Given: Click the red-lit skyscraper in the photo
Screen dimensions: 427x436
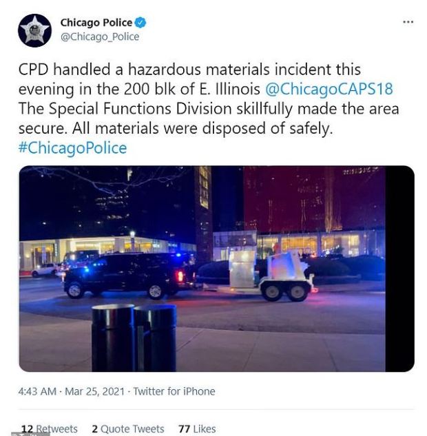Looking at the screenshot, I should tap(314, 200).
